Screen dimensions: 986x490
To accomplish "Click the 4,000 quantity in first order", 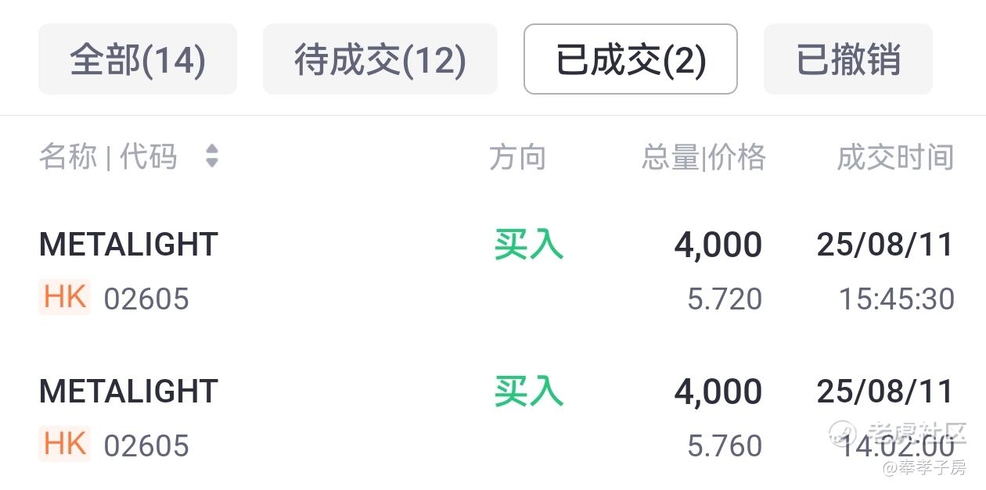I will [x=718, y=245].
